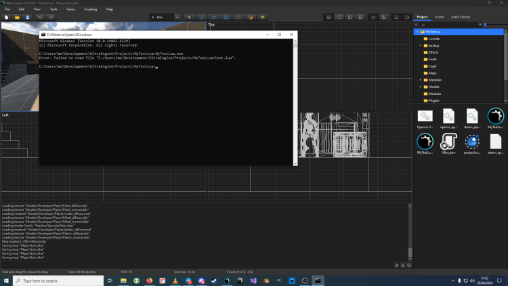508x286 pixels.
Task: Expand the Materials folder
Action: 420,80
